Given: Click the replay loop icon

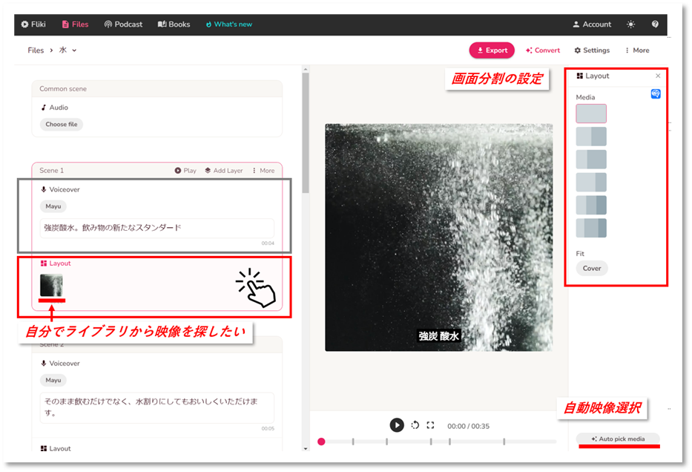Looking at the screenshot, I should [x=415, y=425].
